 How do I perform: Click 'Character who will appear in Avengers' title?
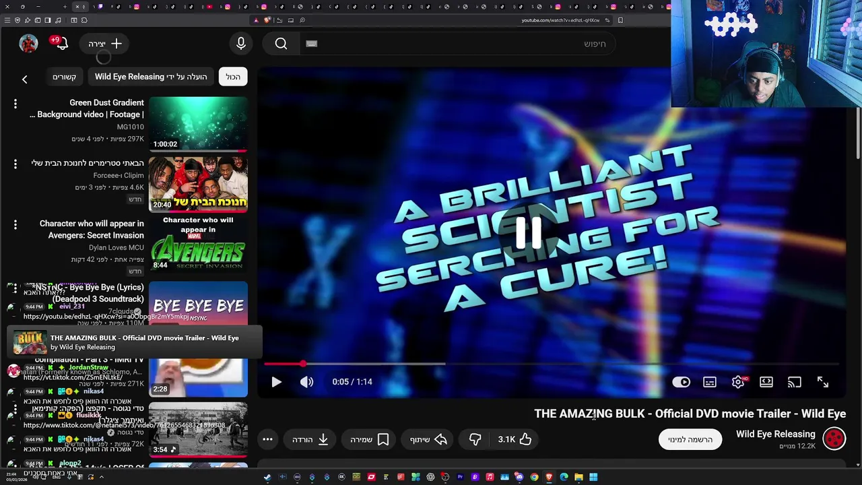[x=92, y=230]
